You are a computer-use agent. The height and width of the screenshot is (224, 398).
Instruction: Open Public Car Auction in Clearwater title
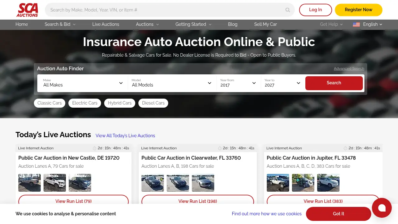click(x=191, y=158)
